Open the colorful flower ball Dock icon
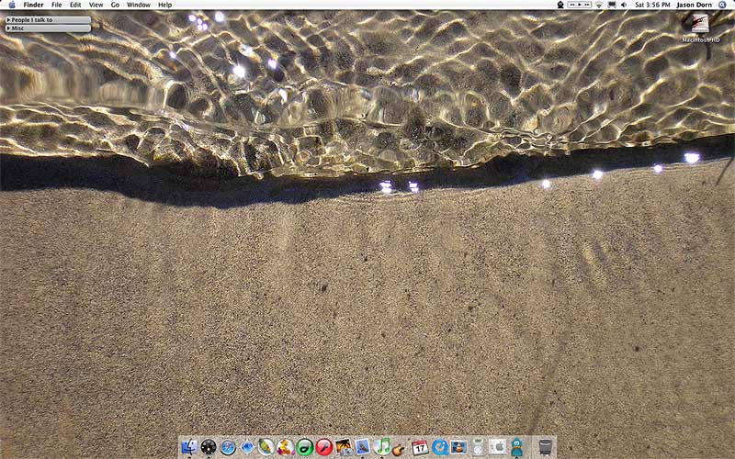The image size is (735, 459). coord(285,447)
